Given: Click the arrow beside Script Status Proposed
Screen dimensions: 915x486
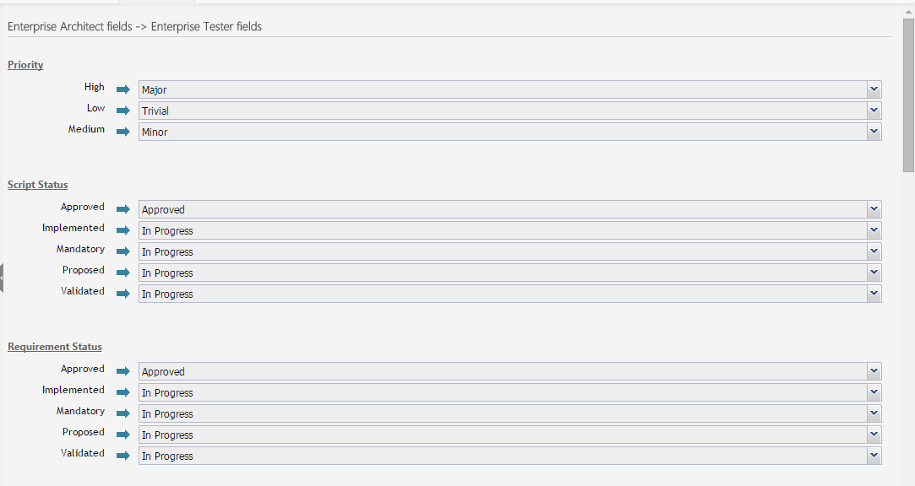Looking at the screenshot, I should click(x=123, y=273).
